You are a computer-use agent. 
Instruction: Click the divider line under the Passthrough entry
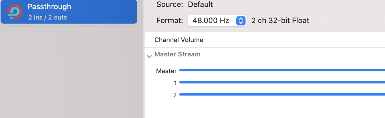69,26
